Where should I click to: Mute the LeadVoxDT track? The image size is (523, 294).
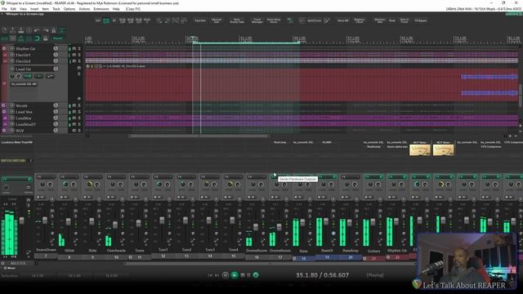pyautogui.click(x=74, y=124)
